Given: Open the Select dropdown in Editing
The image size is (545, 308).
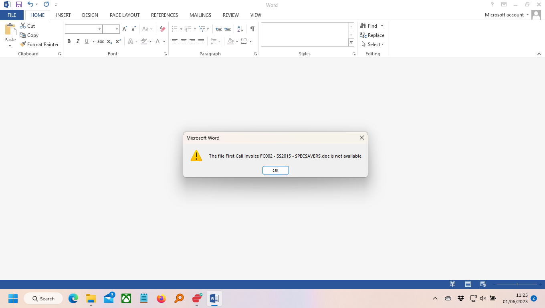Looking at the screenshot, I should pyautogui.click(x=373, y=45).
